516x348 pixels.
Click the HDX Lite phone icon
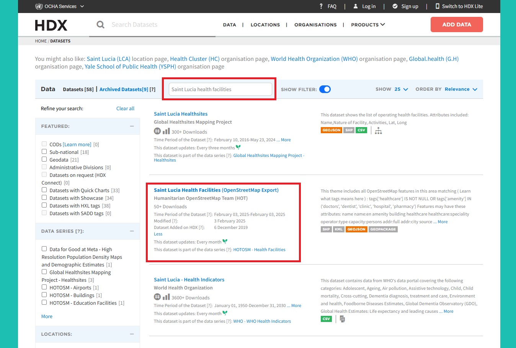pyautogui.click(x=438, y=6)
